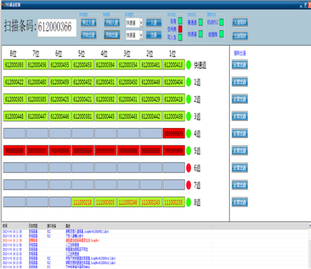The height and width of the screenshot is (269, 311).
Task: Click the 时间 column header in log
Action: 5,226
